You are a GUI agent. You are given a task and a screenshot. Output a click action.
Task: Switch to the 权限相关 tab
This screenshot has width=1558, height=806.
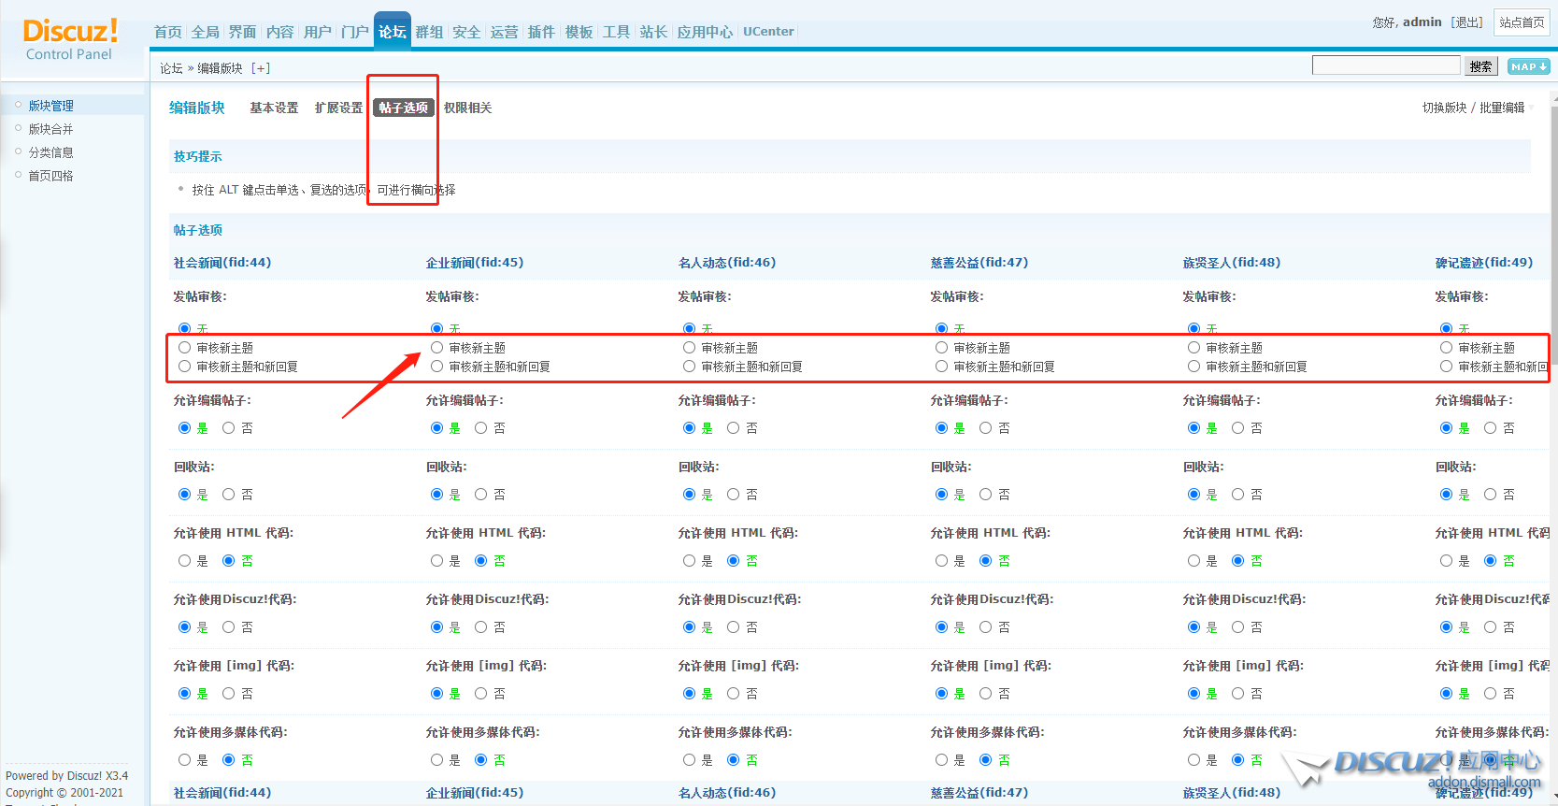coord(467,108)
